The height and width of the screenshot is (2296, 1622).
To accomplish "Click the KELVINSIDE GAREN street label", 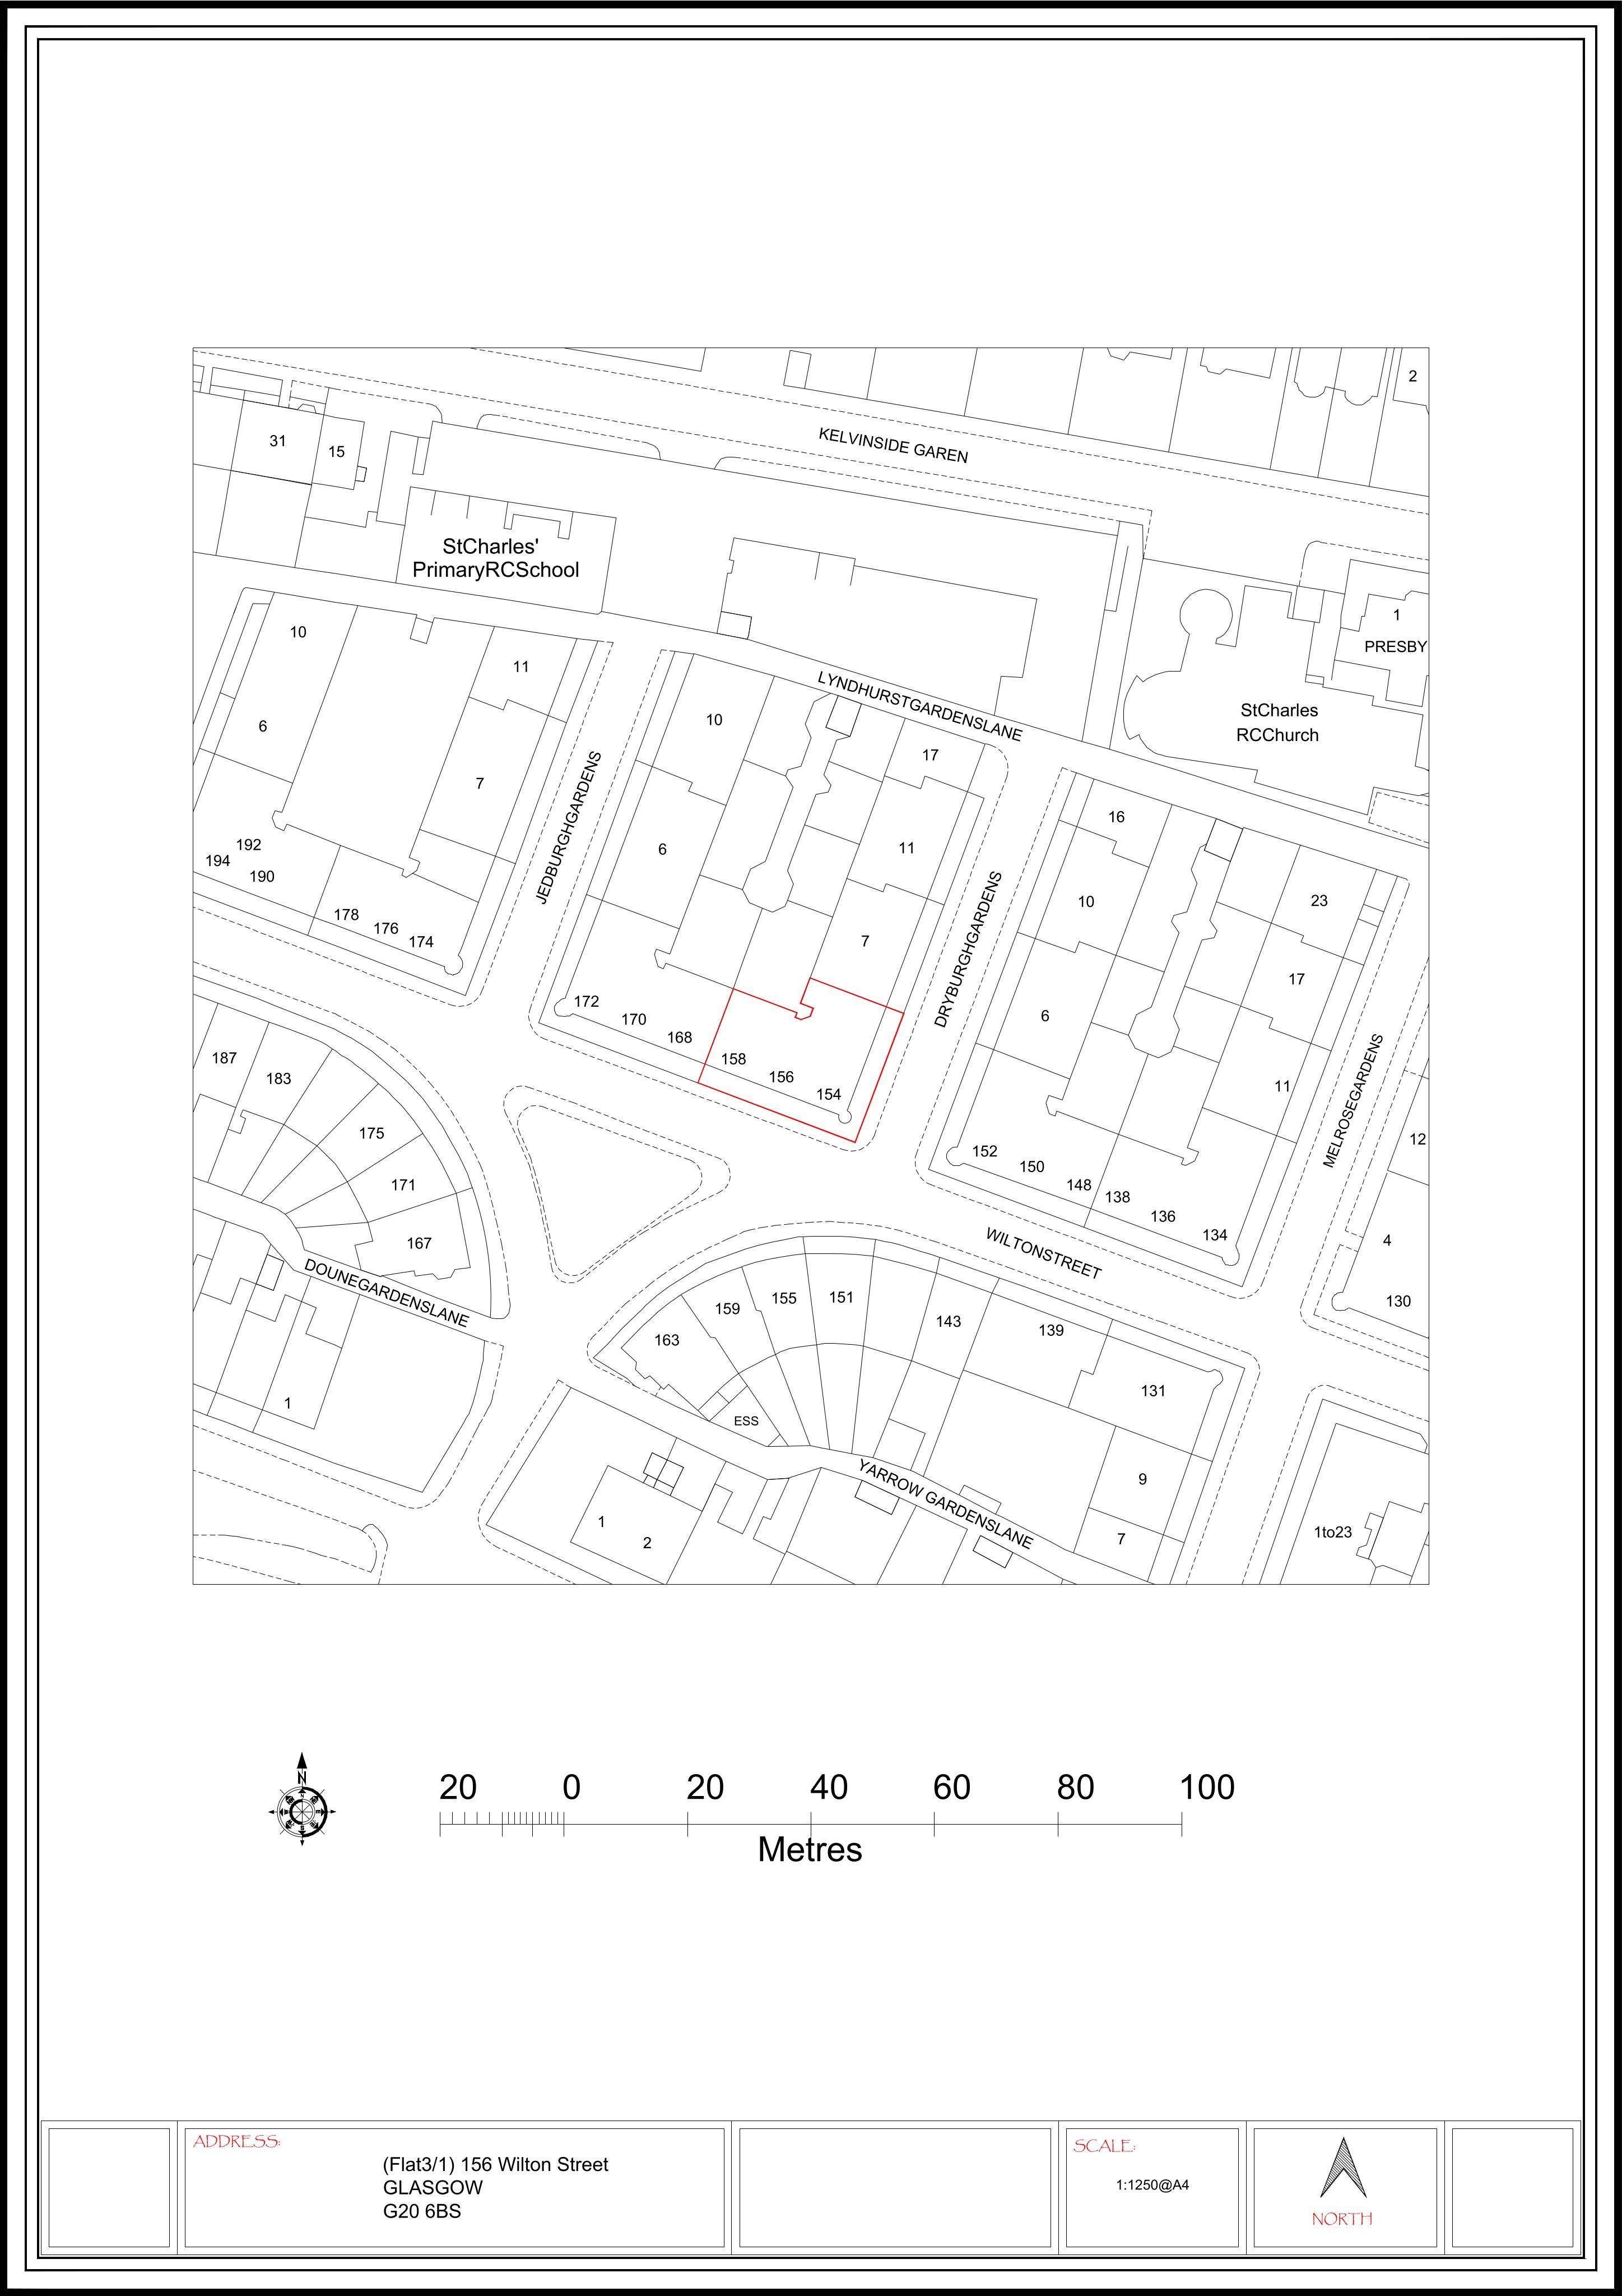I will tap(894, 445).
